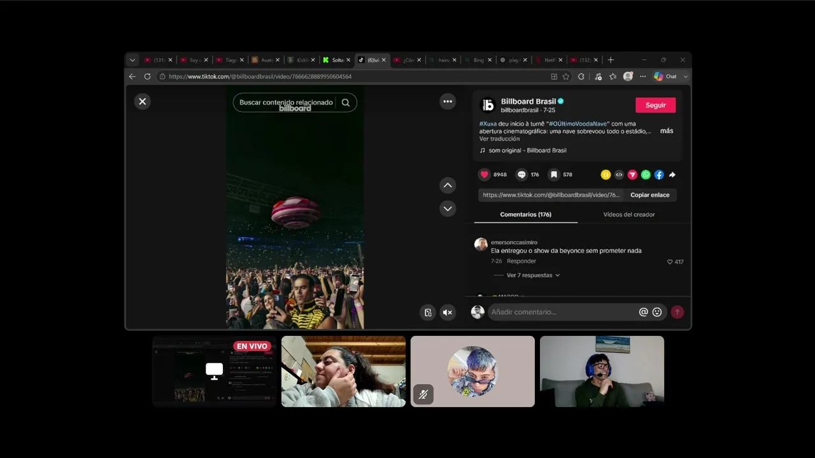The image size is (815, 458).
Task: Open the Copilot Chat button
Action: (x=665, y=76)
